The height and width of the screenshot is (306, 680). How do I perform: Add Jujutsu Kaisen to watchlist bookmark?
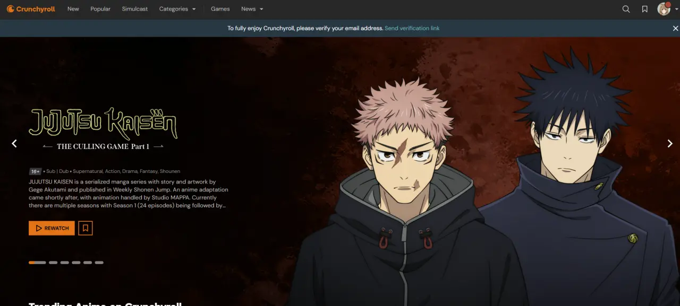click(86, 228)
